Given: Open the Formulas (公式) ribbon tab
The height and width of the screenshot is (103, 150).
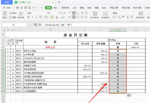Looking at the screenshot, I should [74, 8].
